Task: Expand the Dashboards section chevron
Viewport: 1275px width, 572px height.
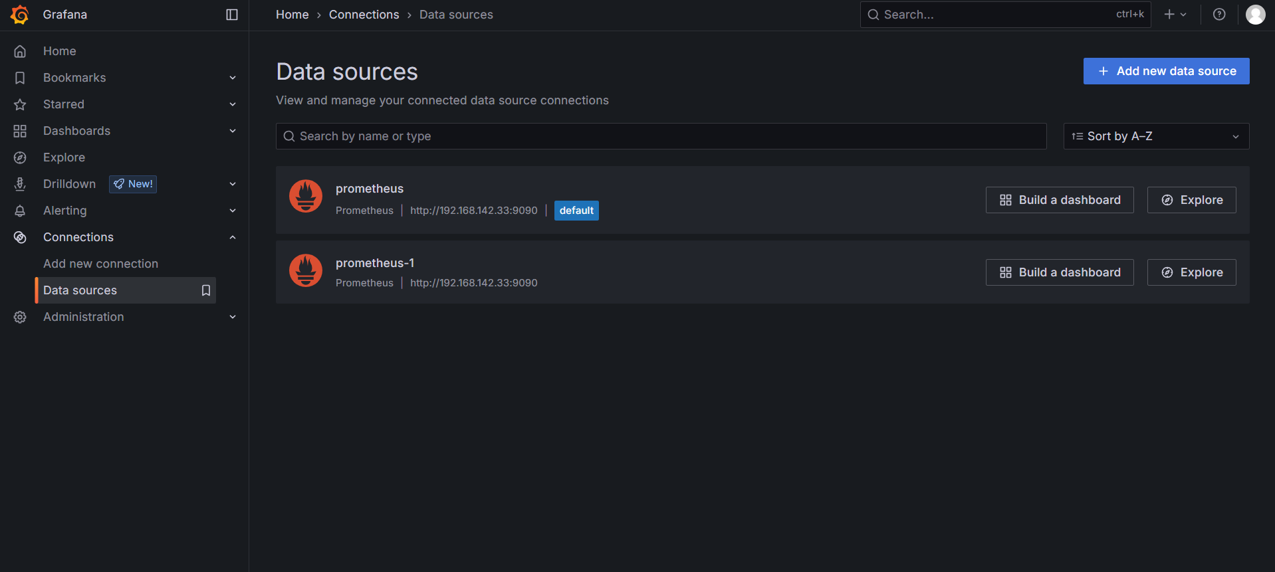Action: click(x=233, y=131)
